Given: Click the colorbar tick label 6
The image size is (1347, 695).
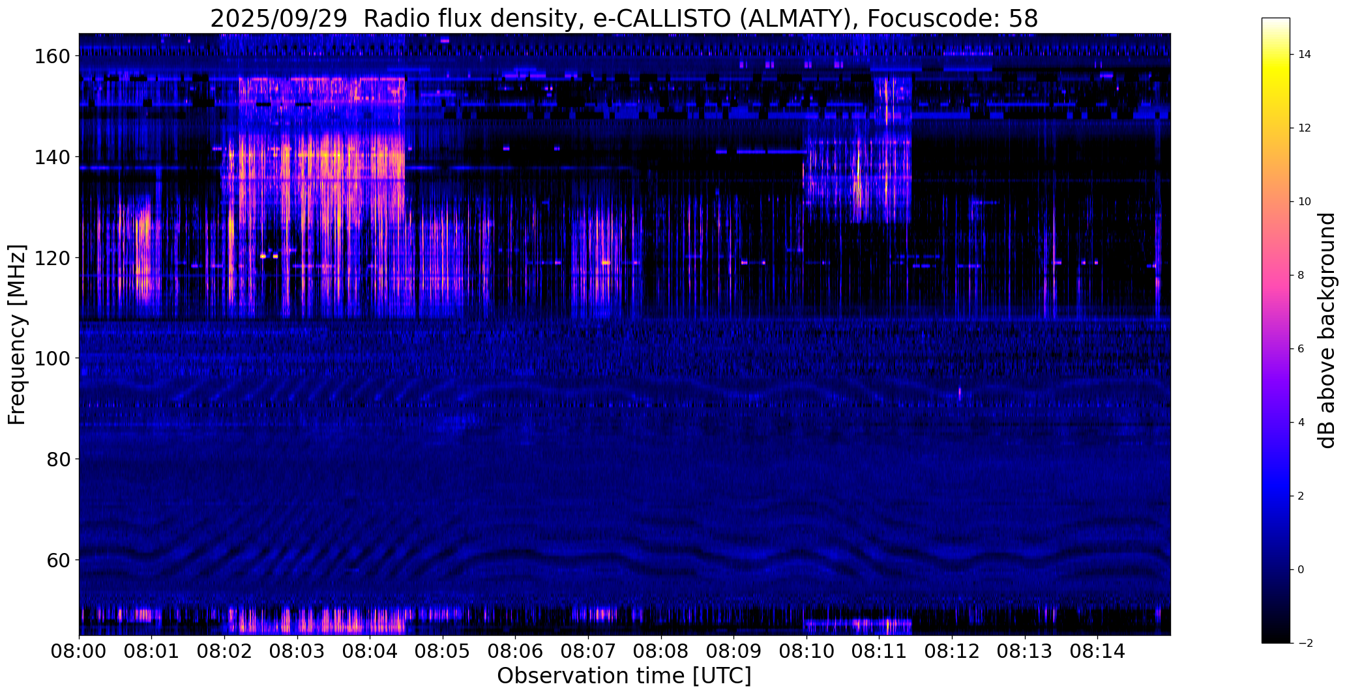Looking at the screenshot, I should click(x=1301, y=349).
